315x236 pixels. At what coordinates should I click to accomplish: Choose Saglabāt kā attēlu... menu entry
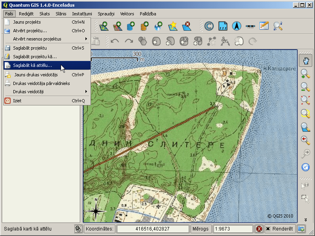coord(47,65)
